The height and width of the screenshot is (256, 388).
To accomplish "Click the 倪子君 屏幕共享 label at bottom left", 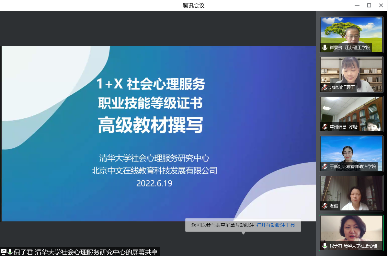I will [86, 252].
